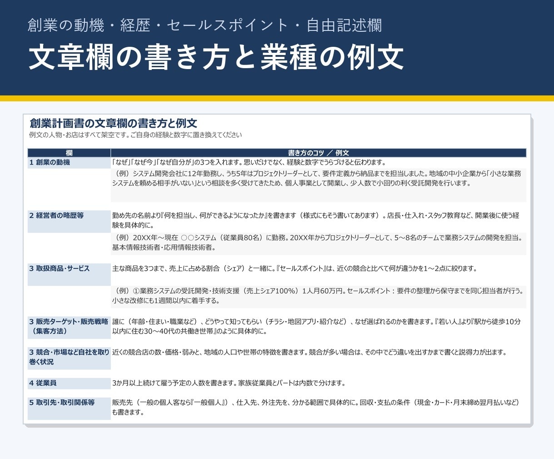The height and width of the screenshot is (459, 554).
Task: Click the tip beginning 主な商品を3つまで
Action: 295,269
